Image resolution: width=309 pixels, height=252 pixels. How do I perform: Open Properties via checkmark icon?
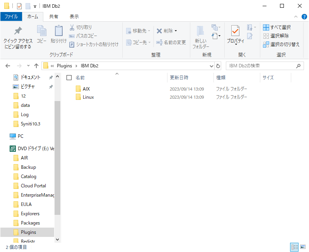point(235,31)
